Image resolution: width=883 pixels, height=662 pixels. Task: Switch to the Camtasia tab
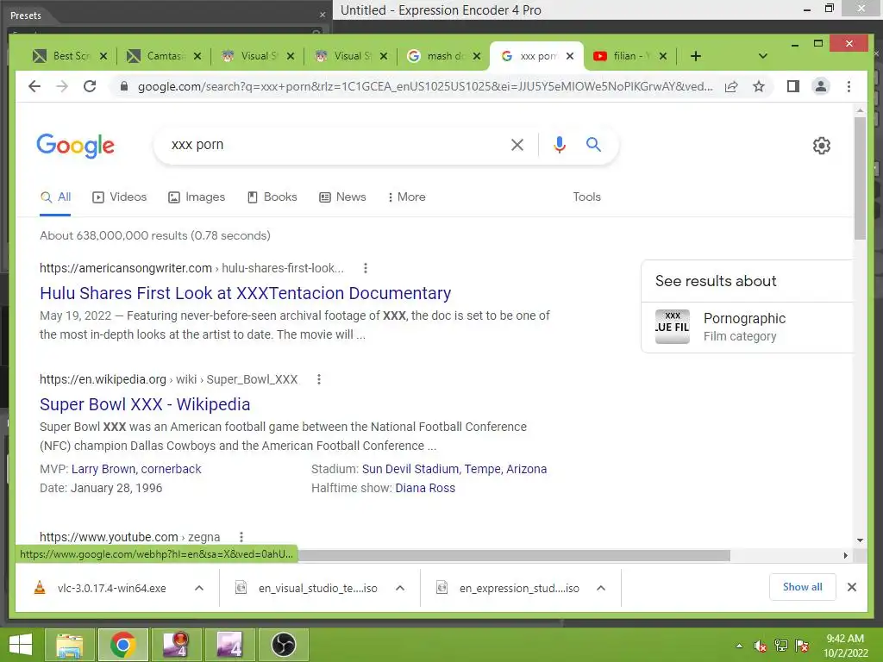pyautogui.click(x=164, y=56)
